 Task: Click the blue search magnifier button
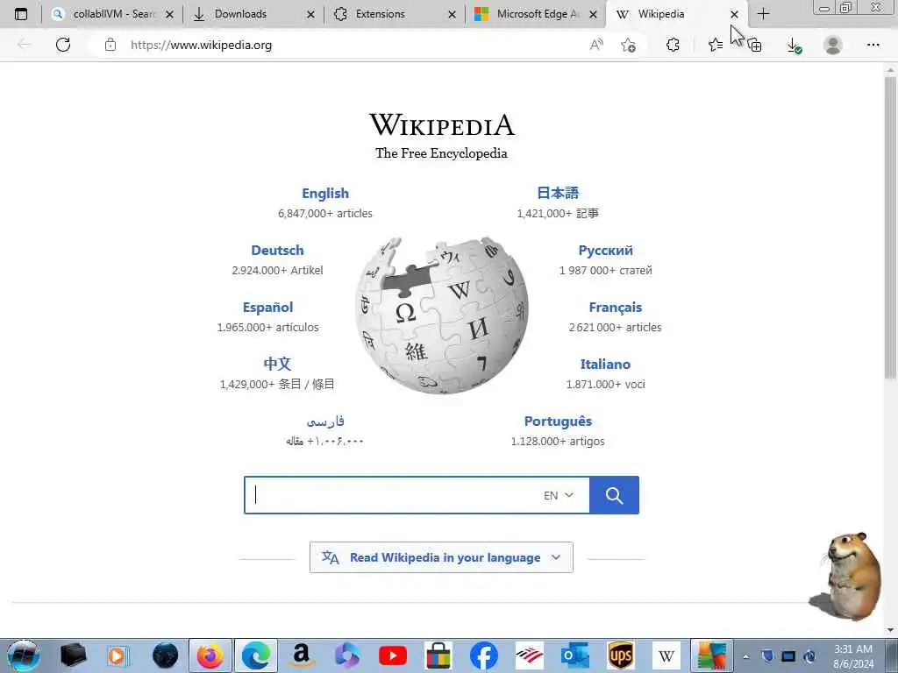click(x=614, y=495)
